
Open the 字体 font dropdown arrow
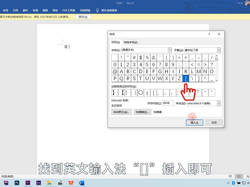[x=170, y=50]
